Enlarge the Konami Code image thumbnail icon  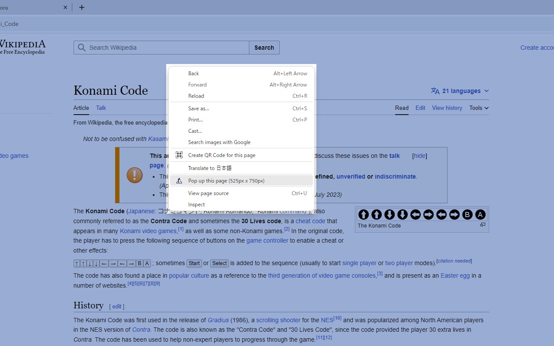point(483,225)
